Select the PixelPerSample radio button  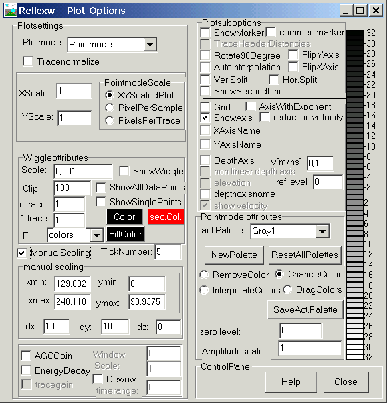pos(110,108)
